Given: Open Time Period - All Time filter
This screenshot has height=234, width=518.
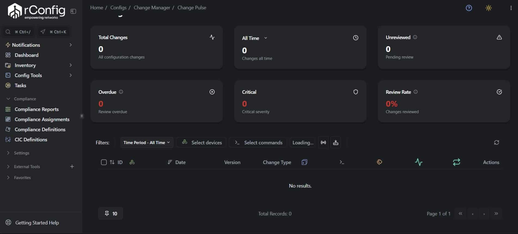Looking at the screenshot, I should click(x=147, y=142).
